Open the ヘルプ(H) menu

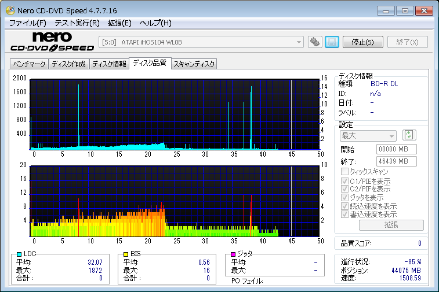(155, 23)
